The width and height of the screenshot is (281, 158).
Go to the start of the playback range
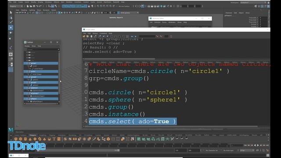tap(245, 145)
